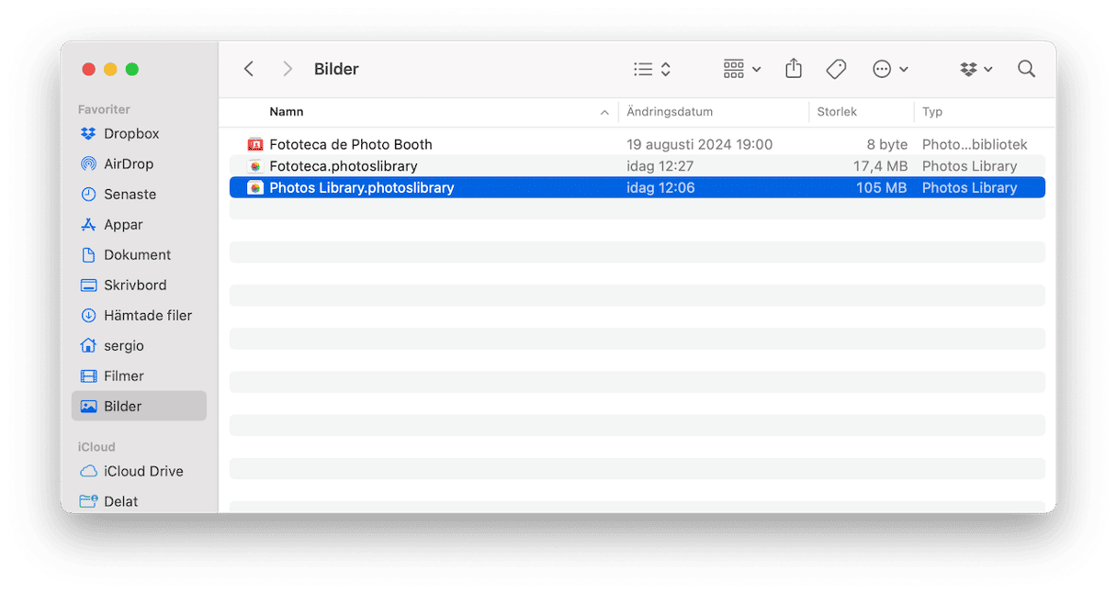Open the group-by grid dropdown
The width and height of the screenshot is (1117, 593).
pos(742,69)
